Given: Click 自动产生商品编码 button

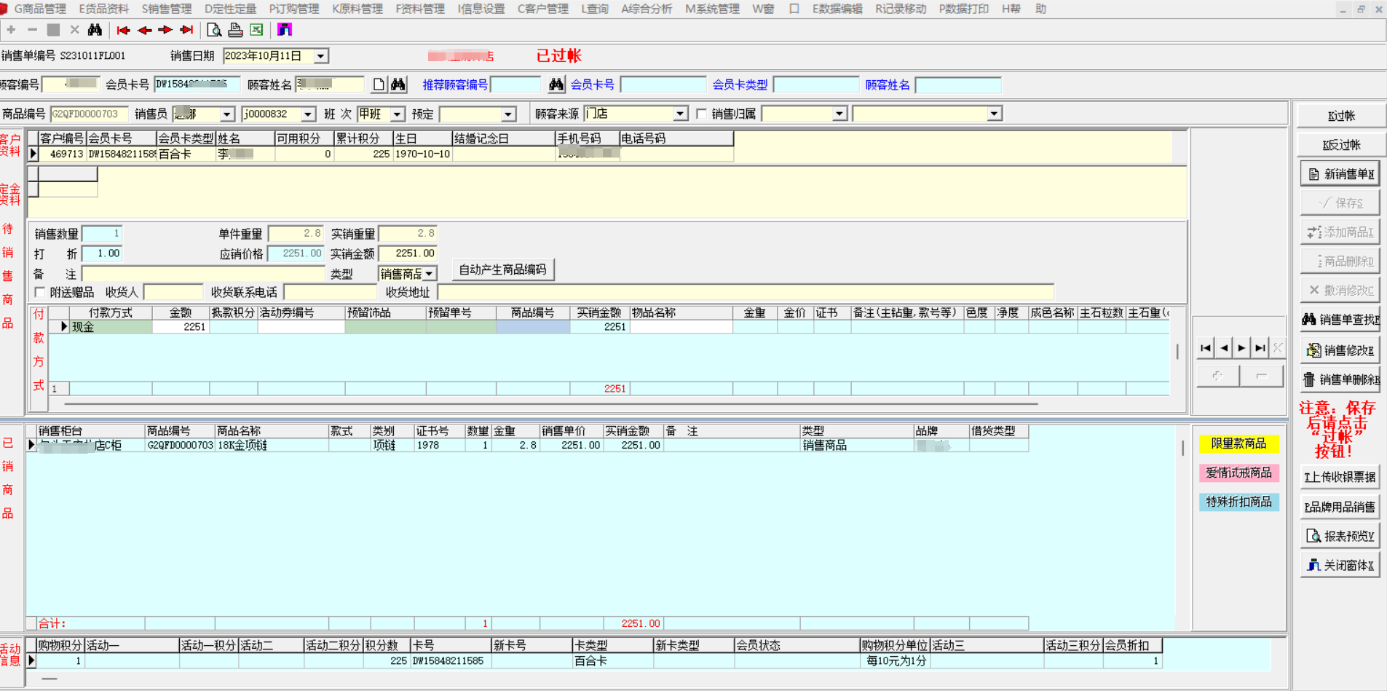Looking at the screenshot, I should tap(502, 269).
